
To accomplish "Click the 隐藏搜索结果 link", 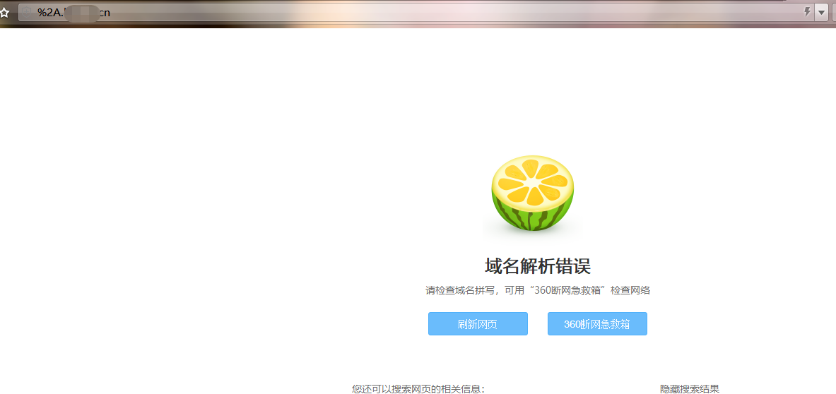I will (690, 389).
